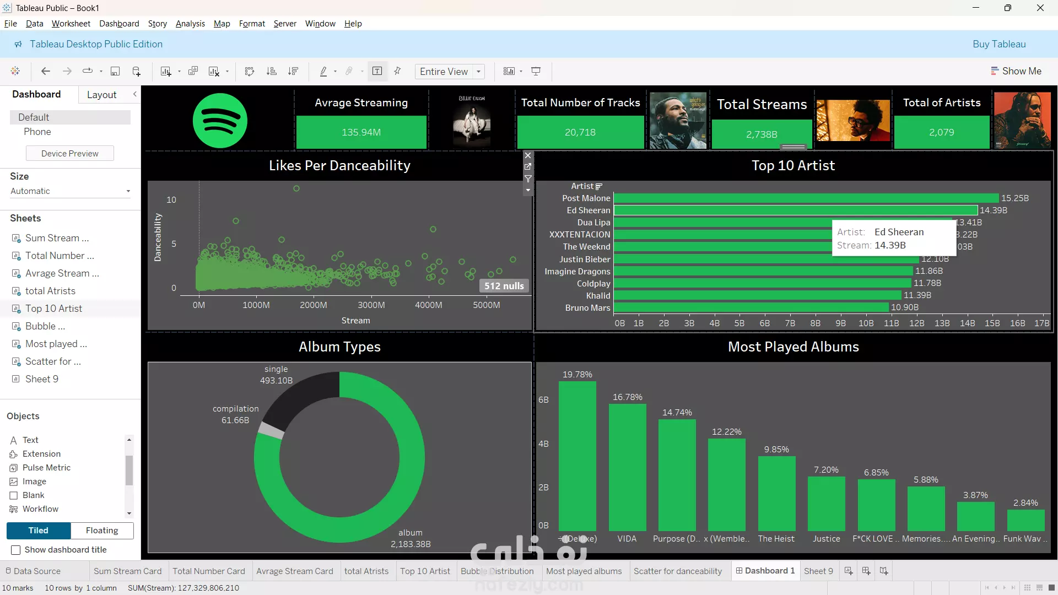
Task: Open Presentation Mode icon
Action: (536, 71)
